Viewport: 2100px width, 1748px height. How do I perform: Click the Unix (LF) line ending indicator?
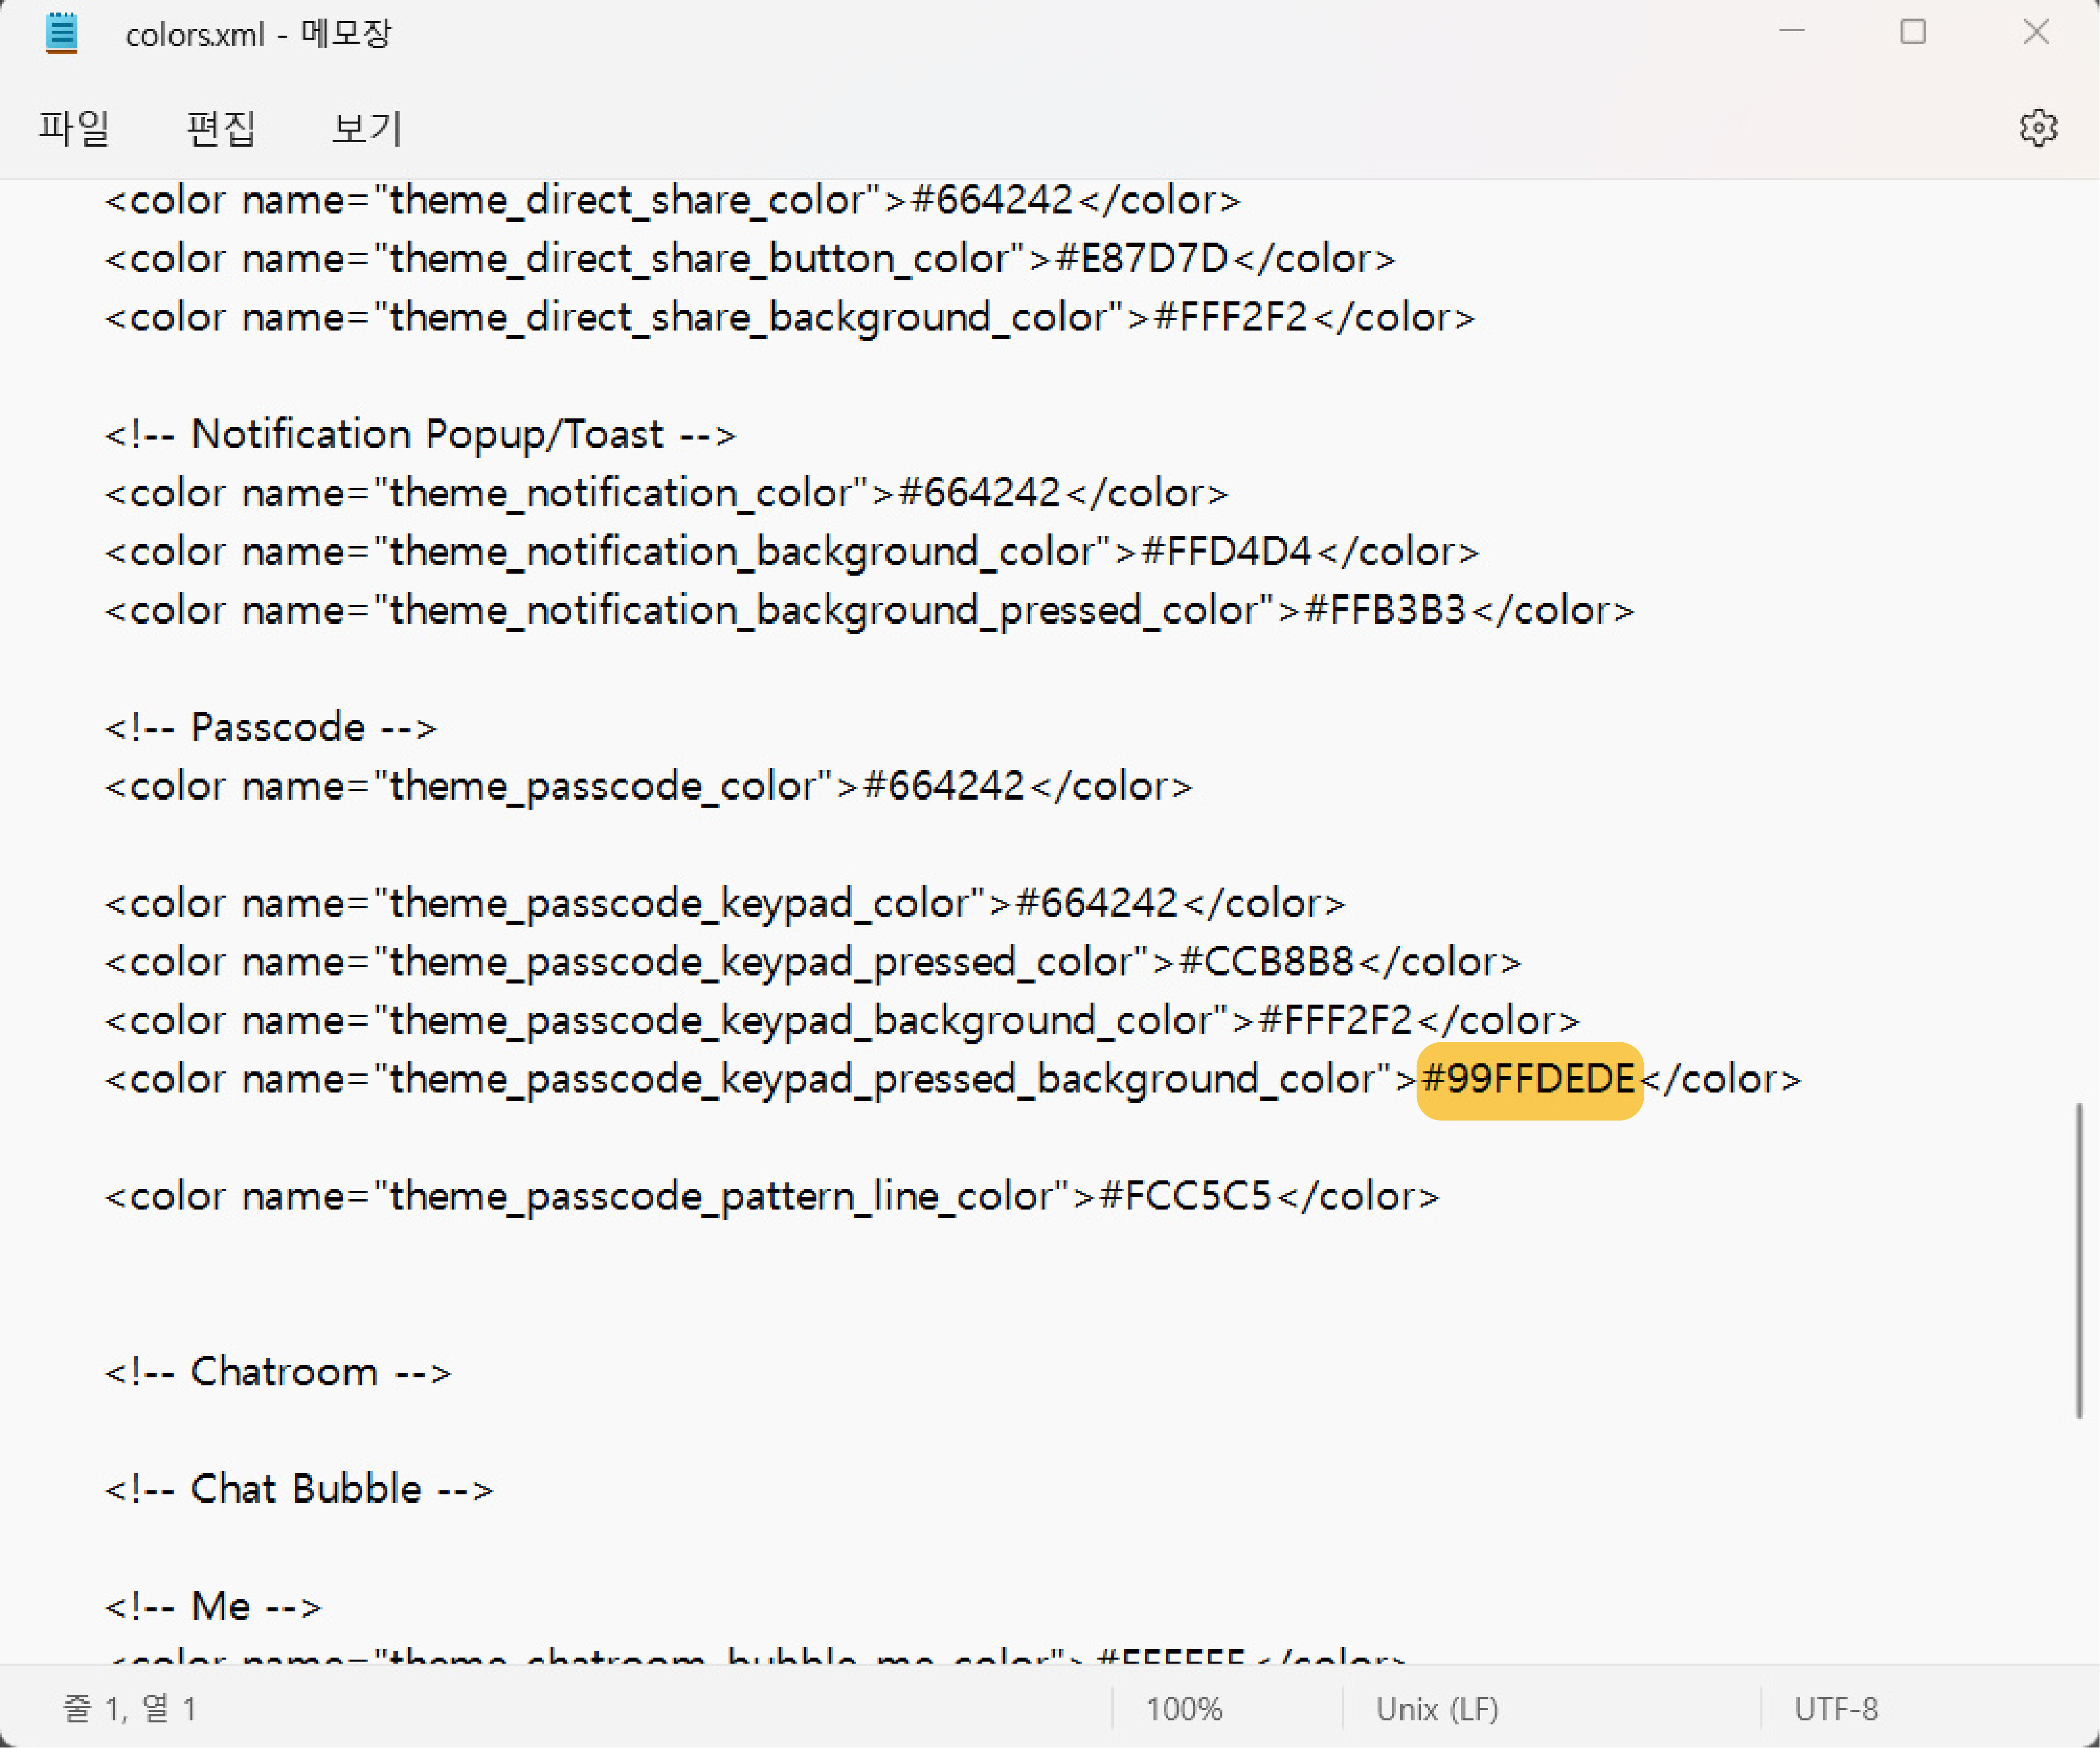click(1436, 1708)
